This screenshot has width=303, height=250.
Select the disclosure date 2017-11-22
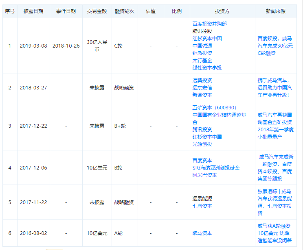33,202
